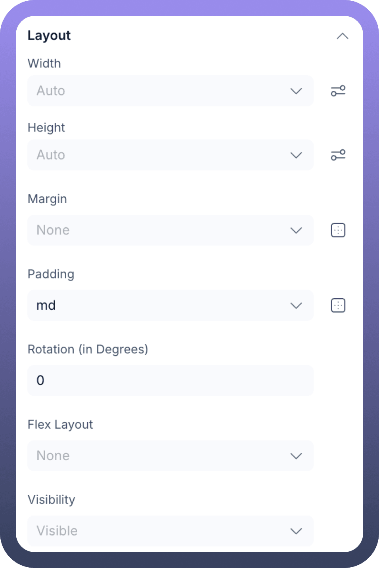
Task: Click the custom width sliders icon
Action: [x=338, y=91]
